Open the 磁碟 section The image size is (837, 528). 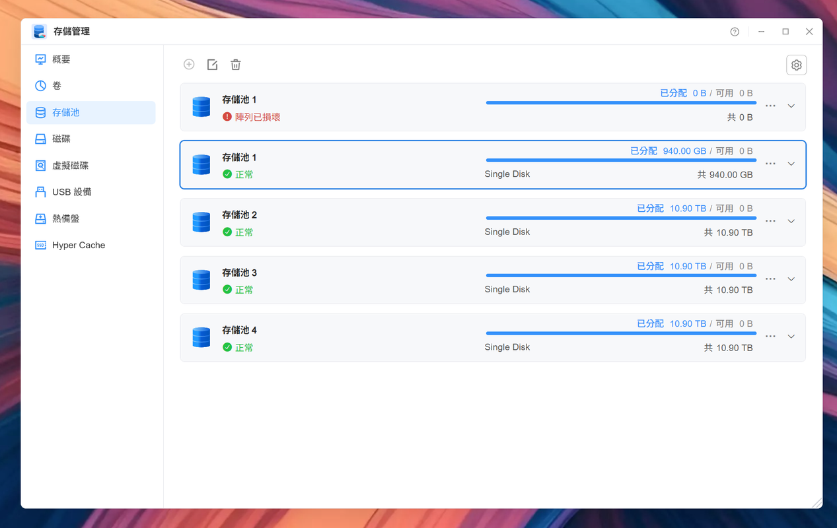click(91, 139)
